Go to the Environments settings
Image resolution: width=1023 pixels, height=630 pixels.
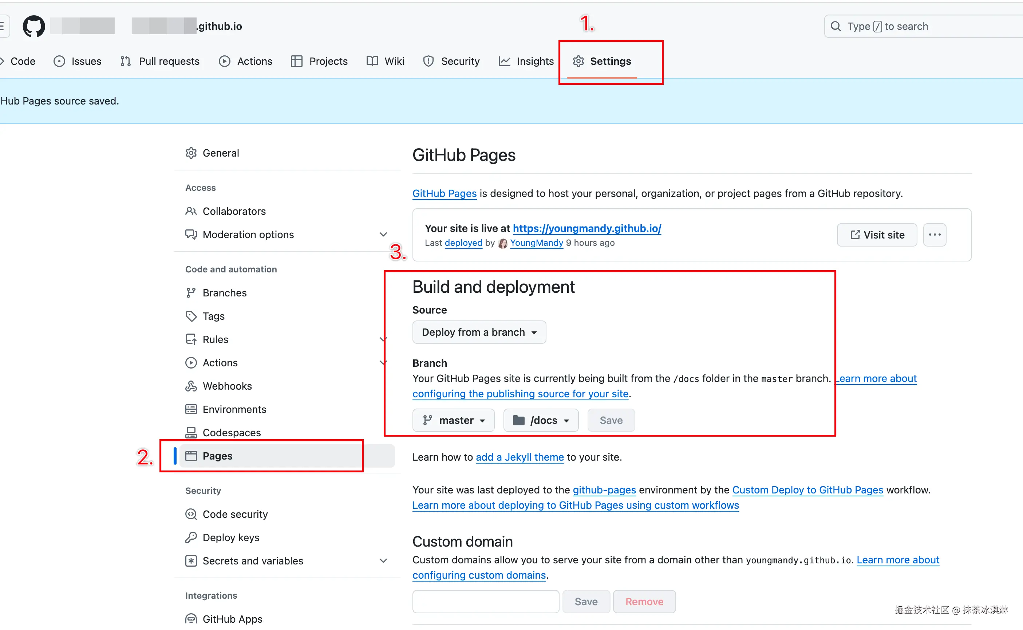pyautogui.click(x=234, y=409)
